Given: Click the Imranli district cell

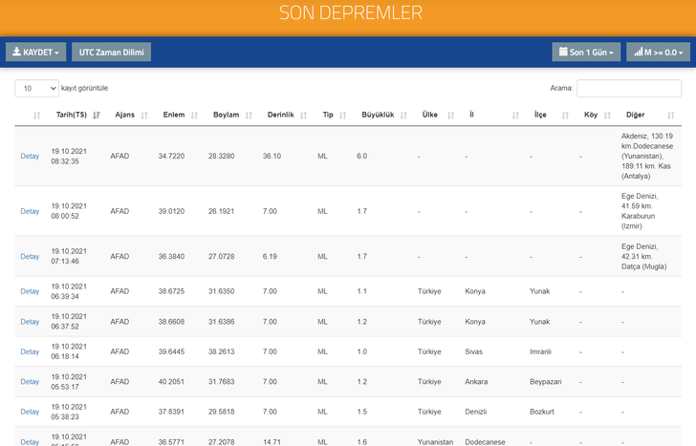Looking at the screenshot, I should click(x=540, y=351).
